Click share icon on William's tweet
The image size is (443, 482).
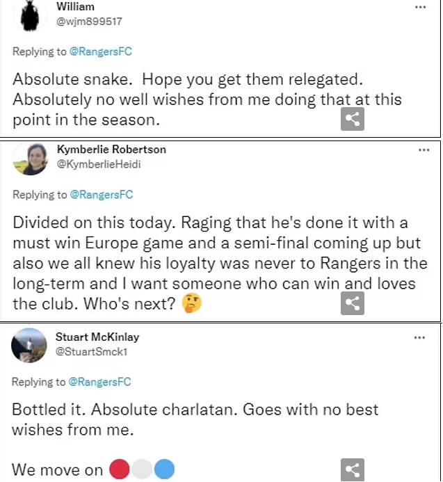point(353,120)
